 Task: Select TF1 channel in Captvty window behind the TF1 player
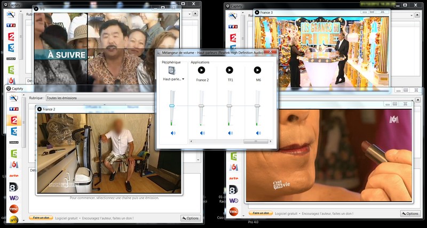pos(11,25)
